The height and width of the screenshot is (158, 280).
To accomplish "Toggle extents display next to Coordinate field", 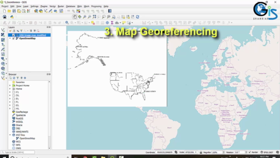I will (x=176, y=152).
